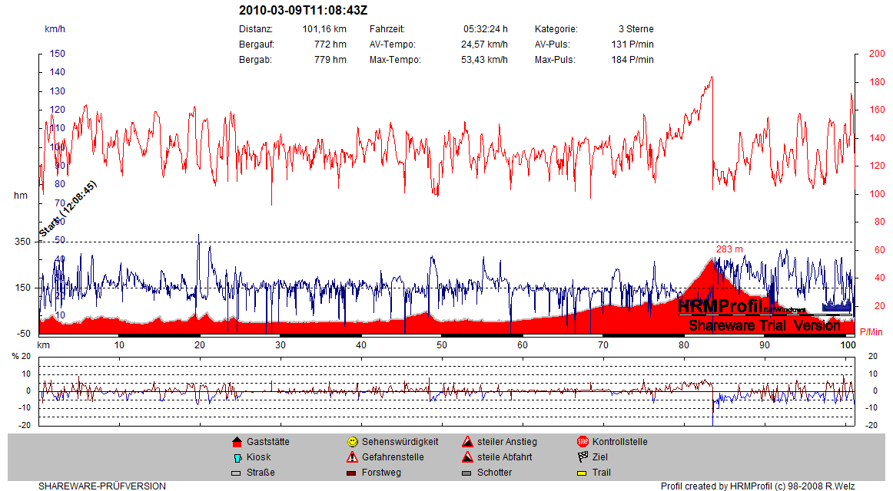Viewport: 893px width, 491px height.
Task: Click the steiler Anstieg icon
Action: click(x=467, y=442)
